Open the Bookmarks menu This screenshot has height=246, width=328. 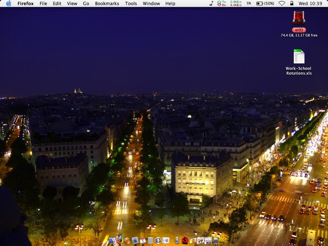point(107,4)
